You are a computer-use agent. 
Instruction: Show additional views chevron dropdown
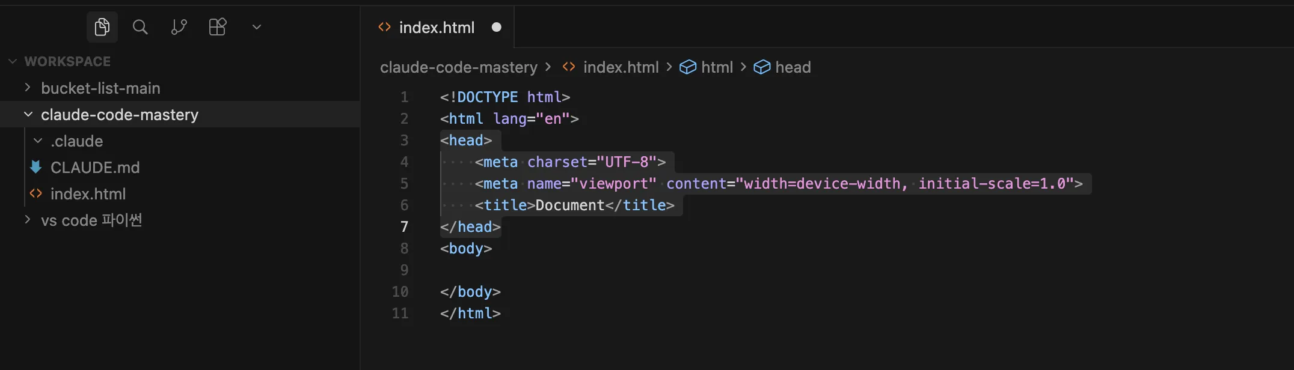(x=257, y=27)
